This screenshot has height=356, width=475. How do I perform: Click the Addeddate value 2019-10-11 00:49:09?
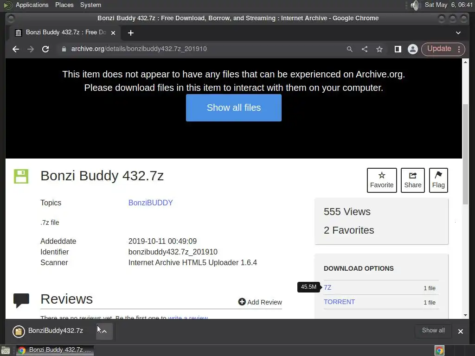[162, 241]
